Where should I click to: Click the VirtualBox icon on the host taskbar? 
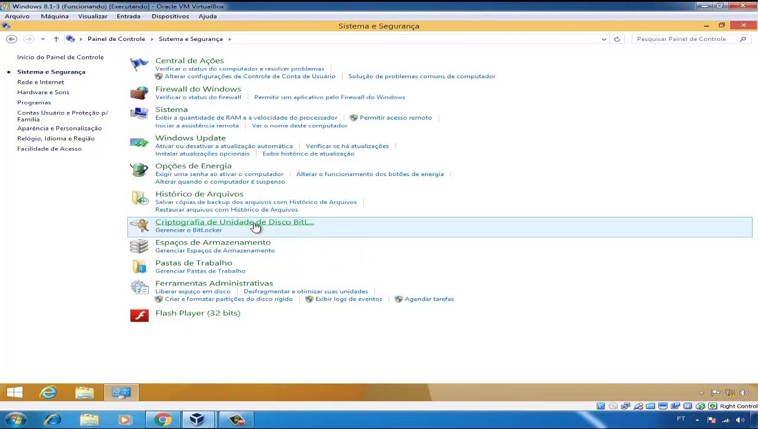coord(197,420)
